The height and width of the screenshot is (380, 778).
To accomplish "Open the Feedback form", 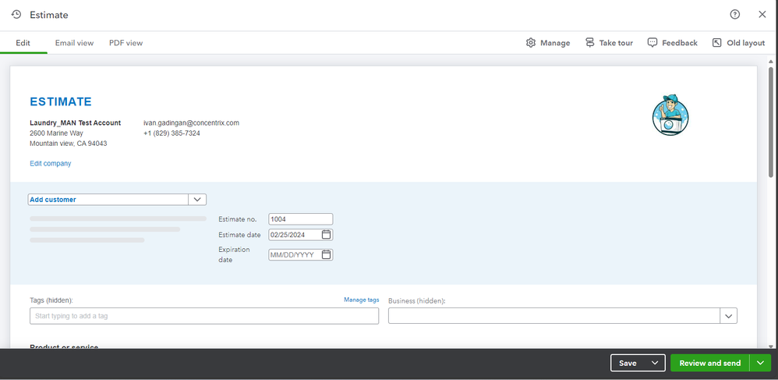I will (672, 43).
